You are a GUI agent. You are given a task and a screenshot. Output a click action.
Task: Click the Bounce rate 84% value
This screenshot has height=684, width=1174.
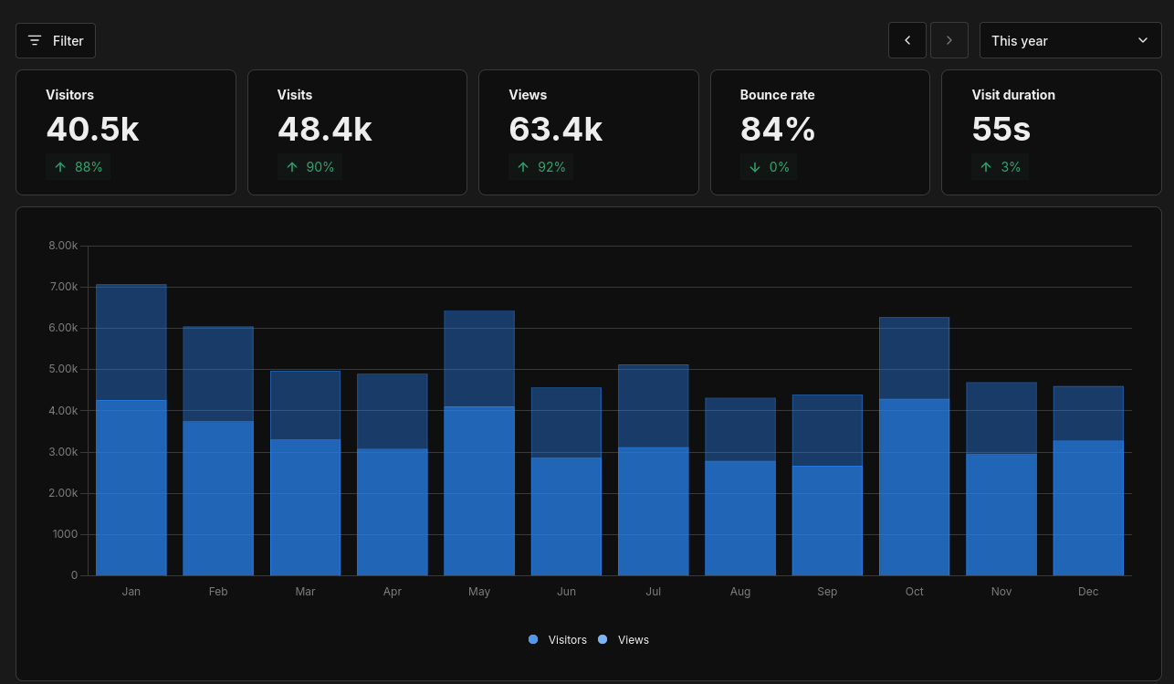777,130
